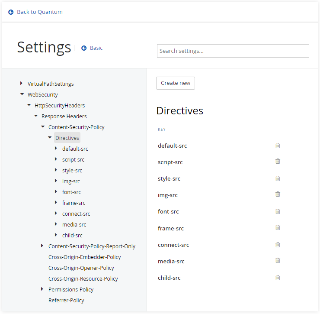Click the Search settings input field
Screen dimensions: 320x314
pos(233,51)
